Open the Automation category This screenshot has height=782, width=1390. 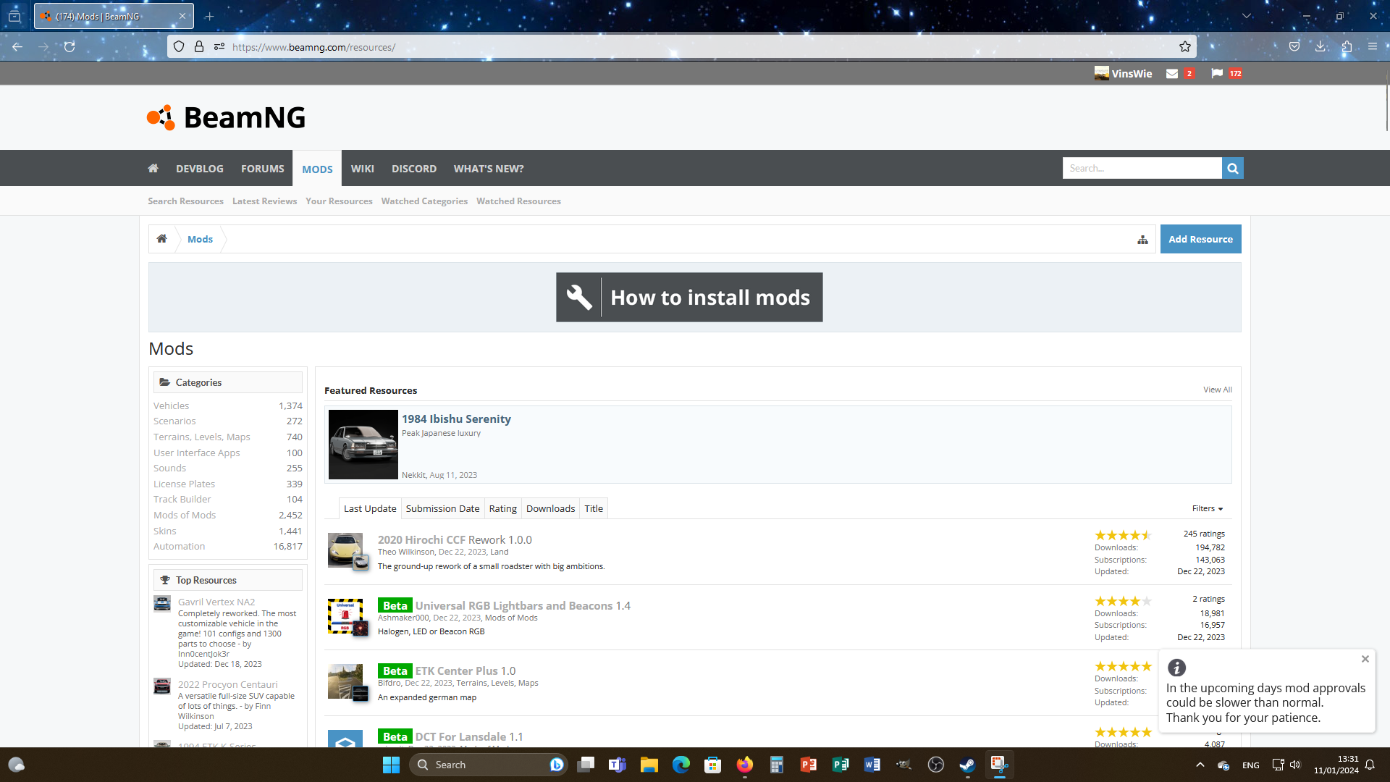[x=179, y=546]
